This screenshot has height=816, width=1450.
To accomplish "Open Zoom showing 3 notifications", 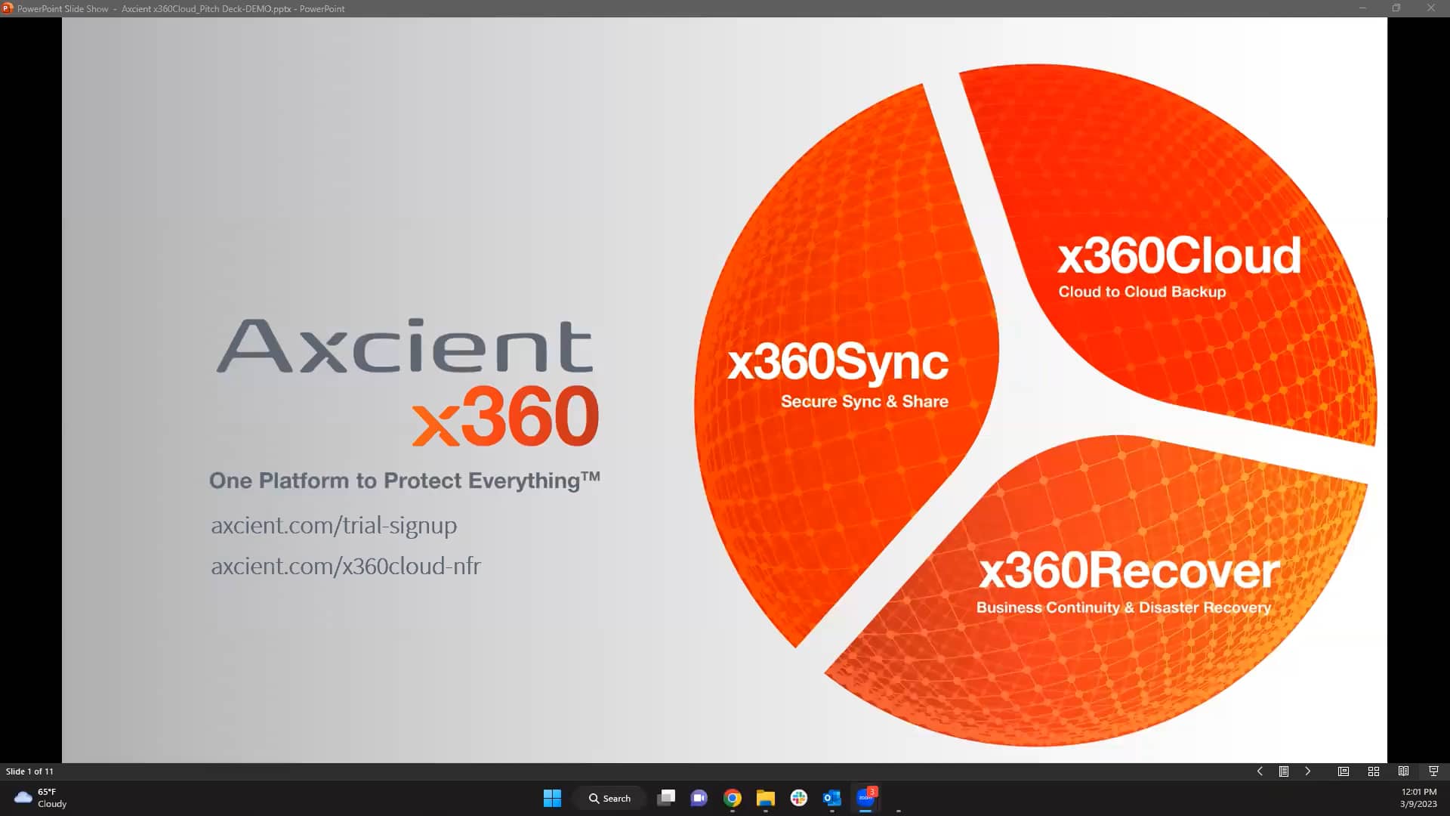I will [x=865, y=798].
